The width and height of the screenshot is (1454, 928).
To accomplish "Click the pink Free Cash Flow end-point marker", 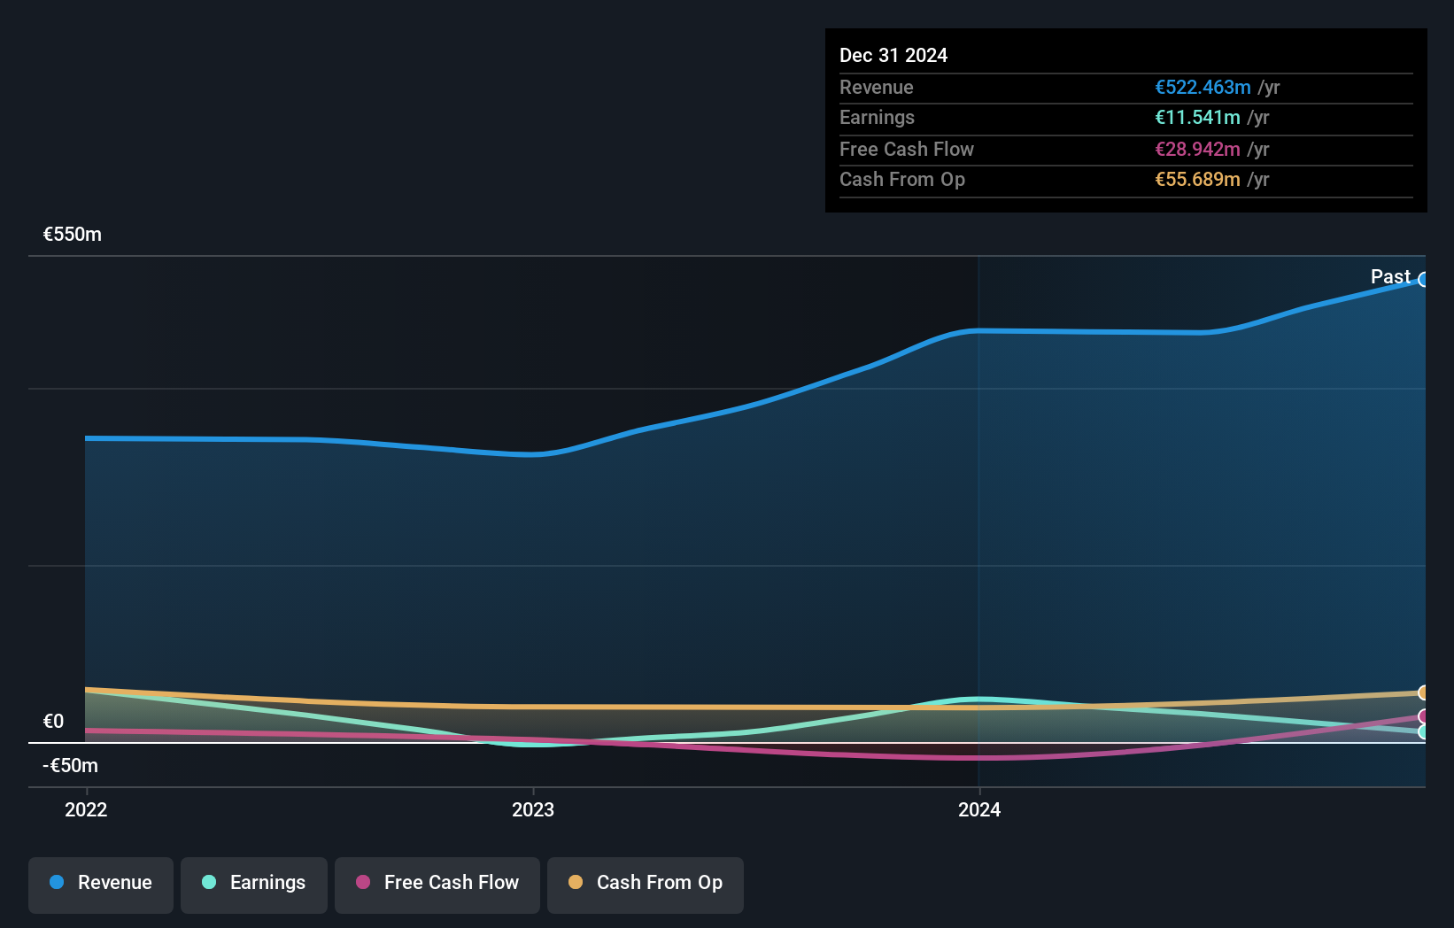I will click(1424, 716).
